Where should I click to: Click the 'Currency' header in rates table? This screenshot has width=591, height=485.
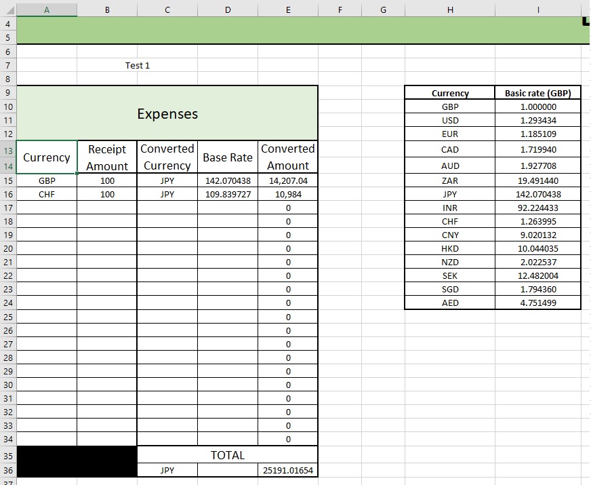450,93
